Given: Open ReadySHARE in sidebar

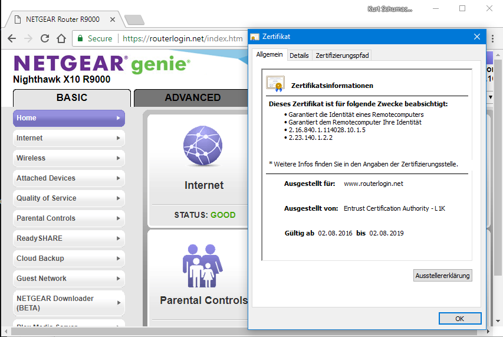Looking at the screenshot, I should coord(69,238).
